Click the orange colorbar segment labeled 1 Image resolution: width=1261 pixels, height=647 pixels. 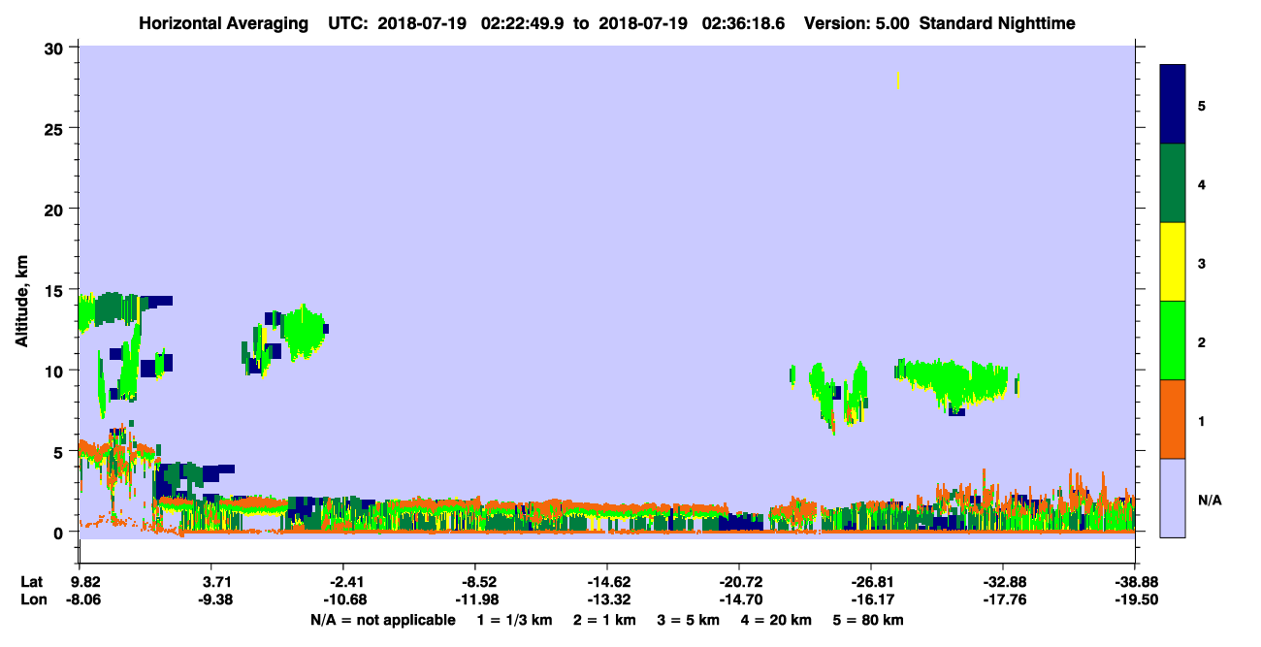[1173, 419]
